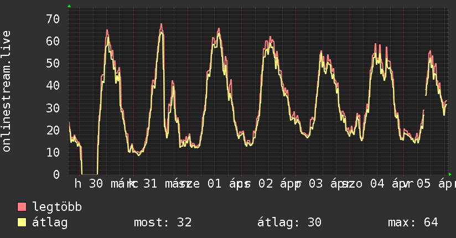
Task: Click the green arrow ending the x-axis
Action: tap(450, 174)
